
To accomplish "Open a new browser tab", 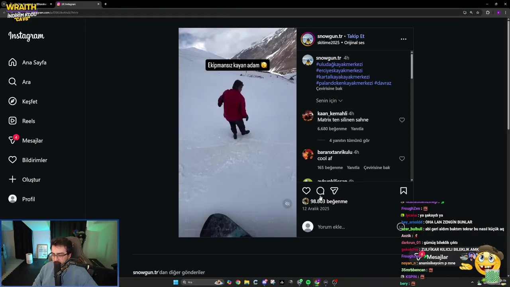I will (105, 4).
